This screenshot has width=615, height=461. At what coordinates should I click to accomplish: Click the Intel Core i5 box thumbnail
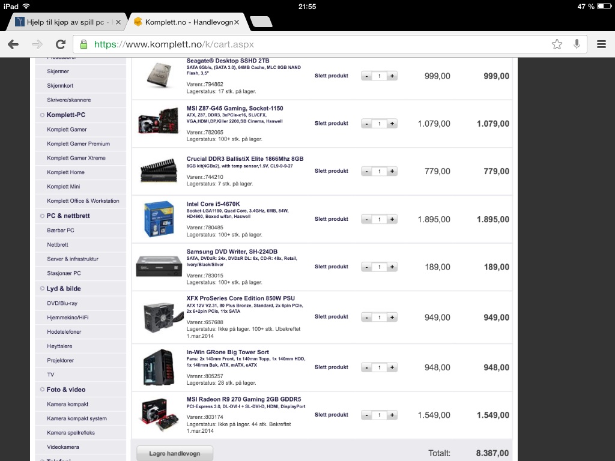(x=159, y=219)
